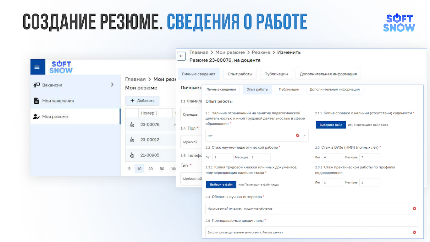
Task: Click resume number 23-00012
Action: 150,140
